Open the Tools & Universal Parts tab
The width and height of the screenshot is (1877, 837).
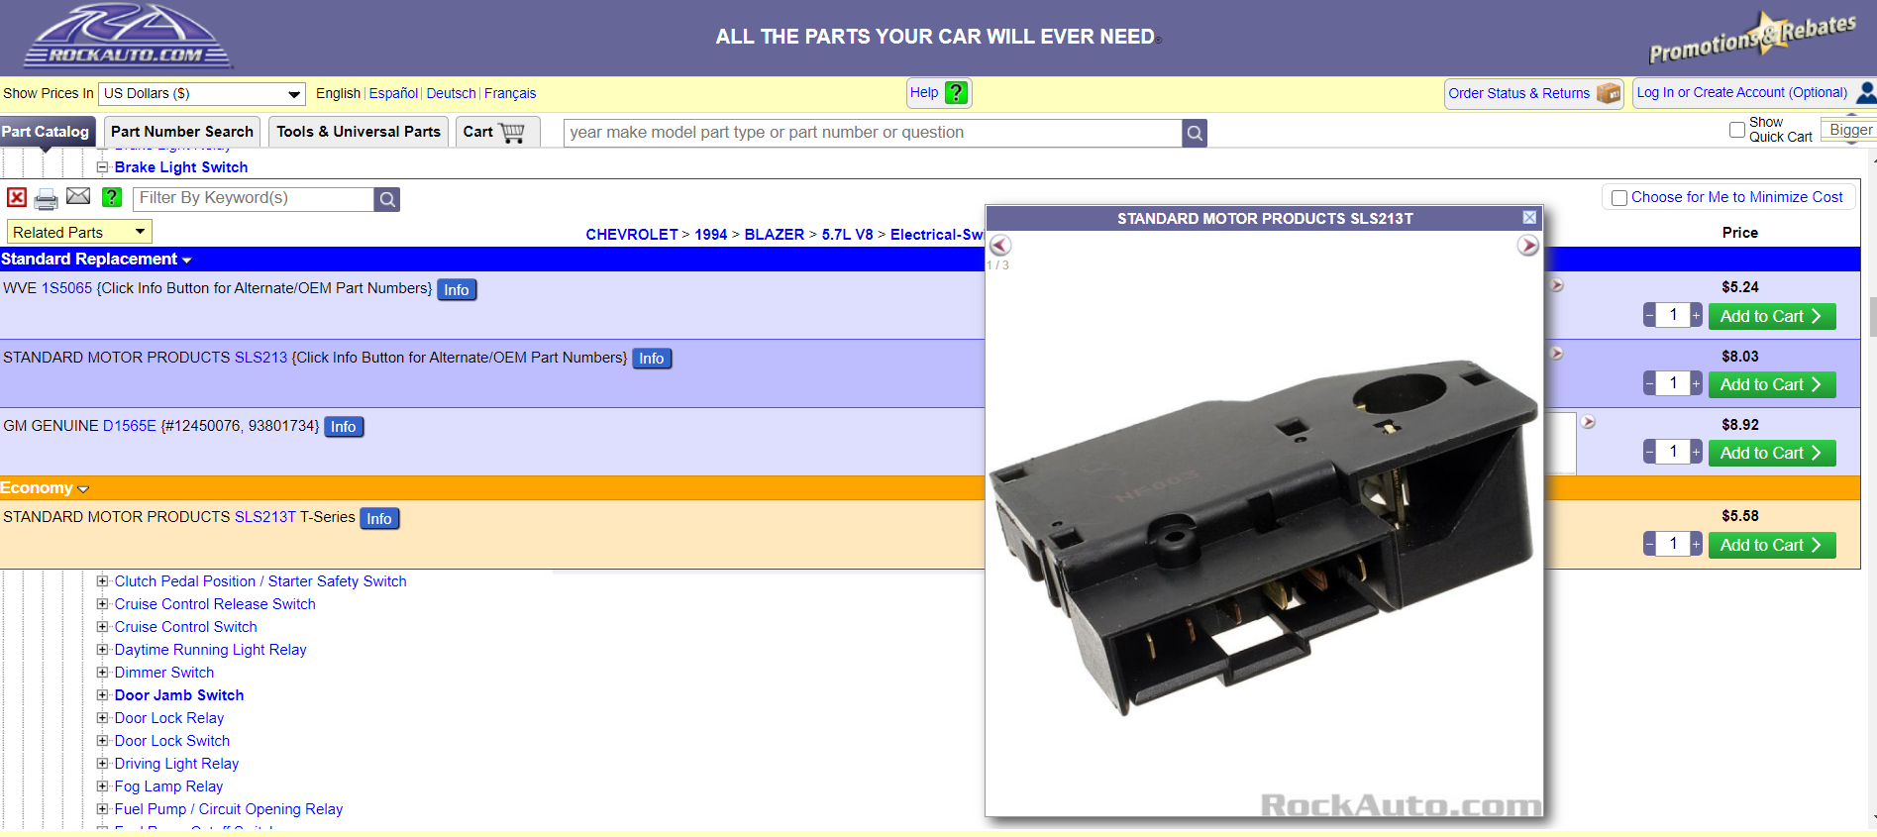[359, 132]
